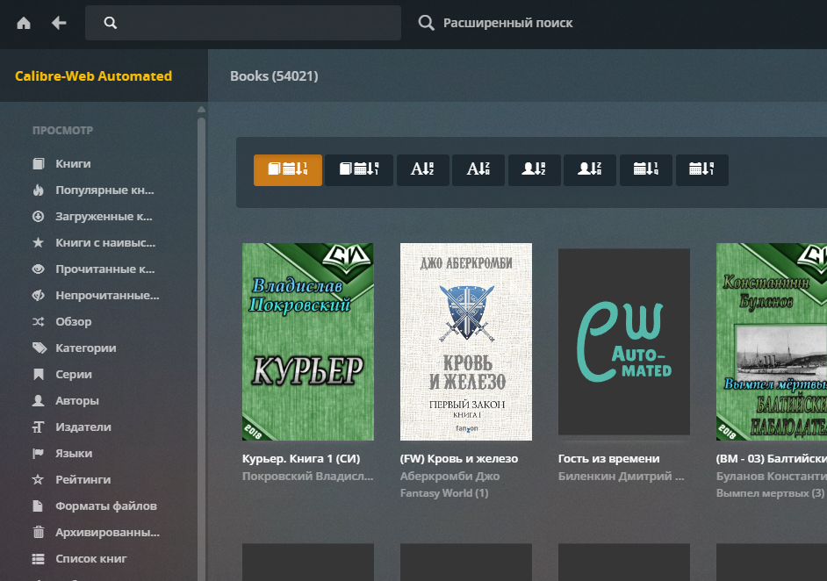The image size is (827, 581).
Task: Select the highlighted orange book-date sort button
Action: pos(288,169)
